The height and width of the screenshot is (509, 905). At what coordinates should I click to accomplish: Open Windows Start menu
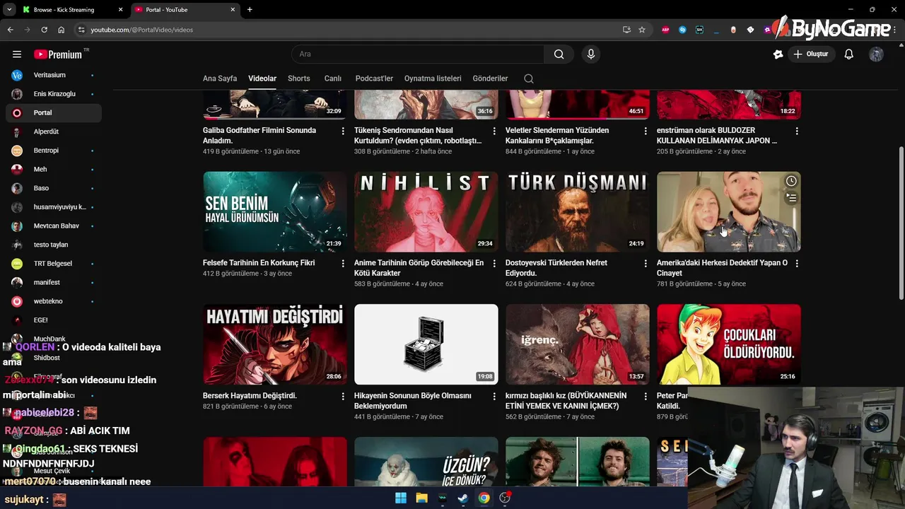pyautogui.click(x=401, y=498)
